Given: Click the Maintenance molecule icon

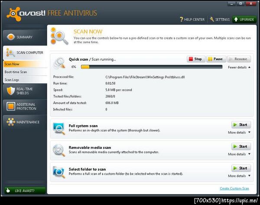Looking at the screenshot, I should pyautogui.click(x=11, y=122).
